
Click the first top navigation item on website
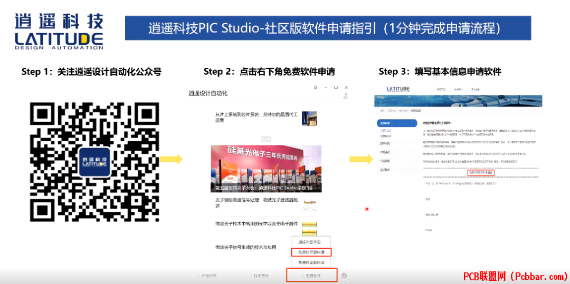coord(441,89)
